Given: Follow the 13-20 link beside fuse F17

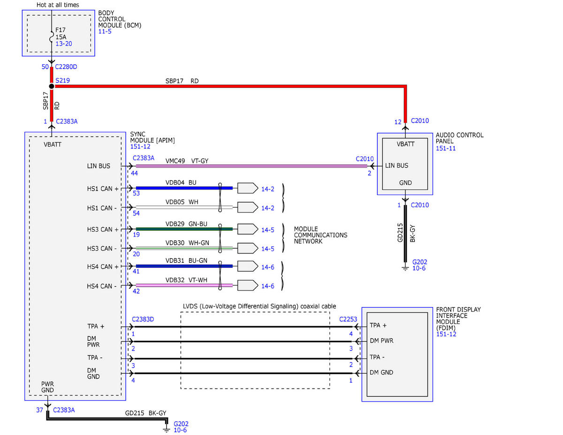Looking at the screenshot, I should tap(64, 43).
